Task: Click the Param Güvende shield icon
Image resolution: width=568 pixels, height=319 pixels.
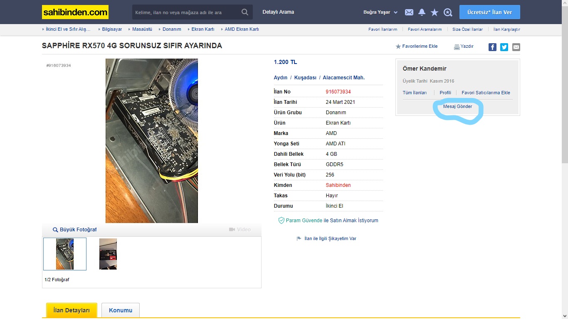Action: [x=281, y=221]
